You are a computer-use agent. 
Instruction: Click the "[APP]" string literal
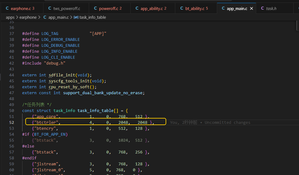click(98, 33)
